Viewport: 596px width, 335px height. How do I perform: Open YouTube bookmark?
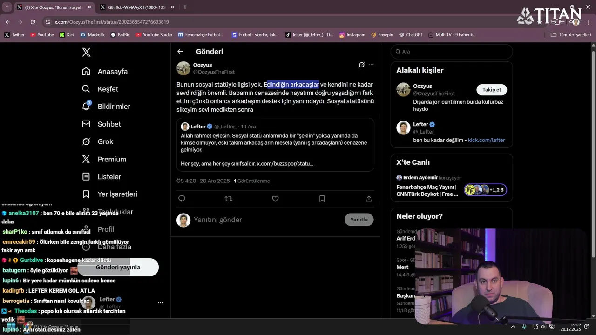coord(42,35)
